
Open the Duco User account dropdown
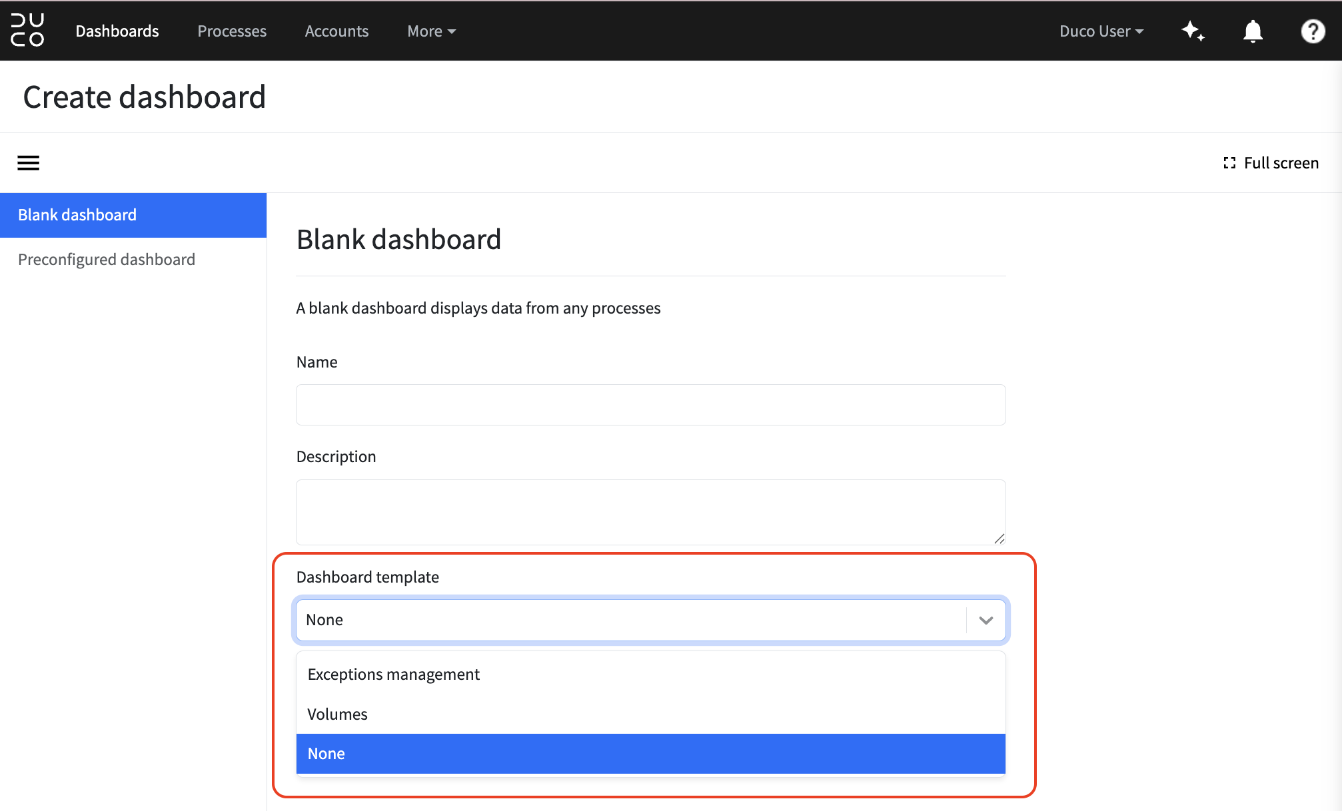pyautogui.click(x=1101, y=31)
